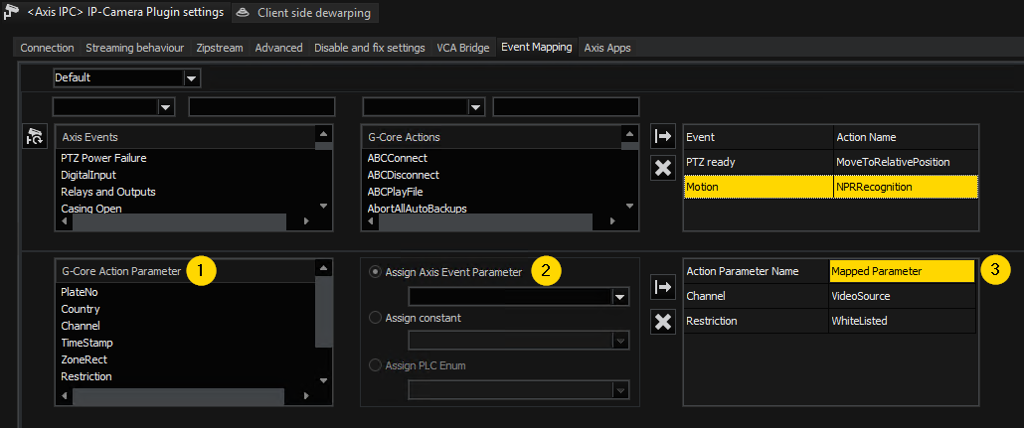Select Relays and Outputs event
This screenshot has height=428, width=1024.
107,192
